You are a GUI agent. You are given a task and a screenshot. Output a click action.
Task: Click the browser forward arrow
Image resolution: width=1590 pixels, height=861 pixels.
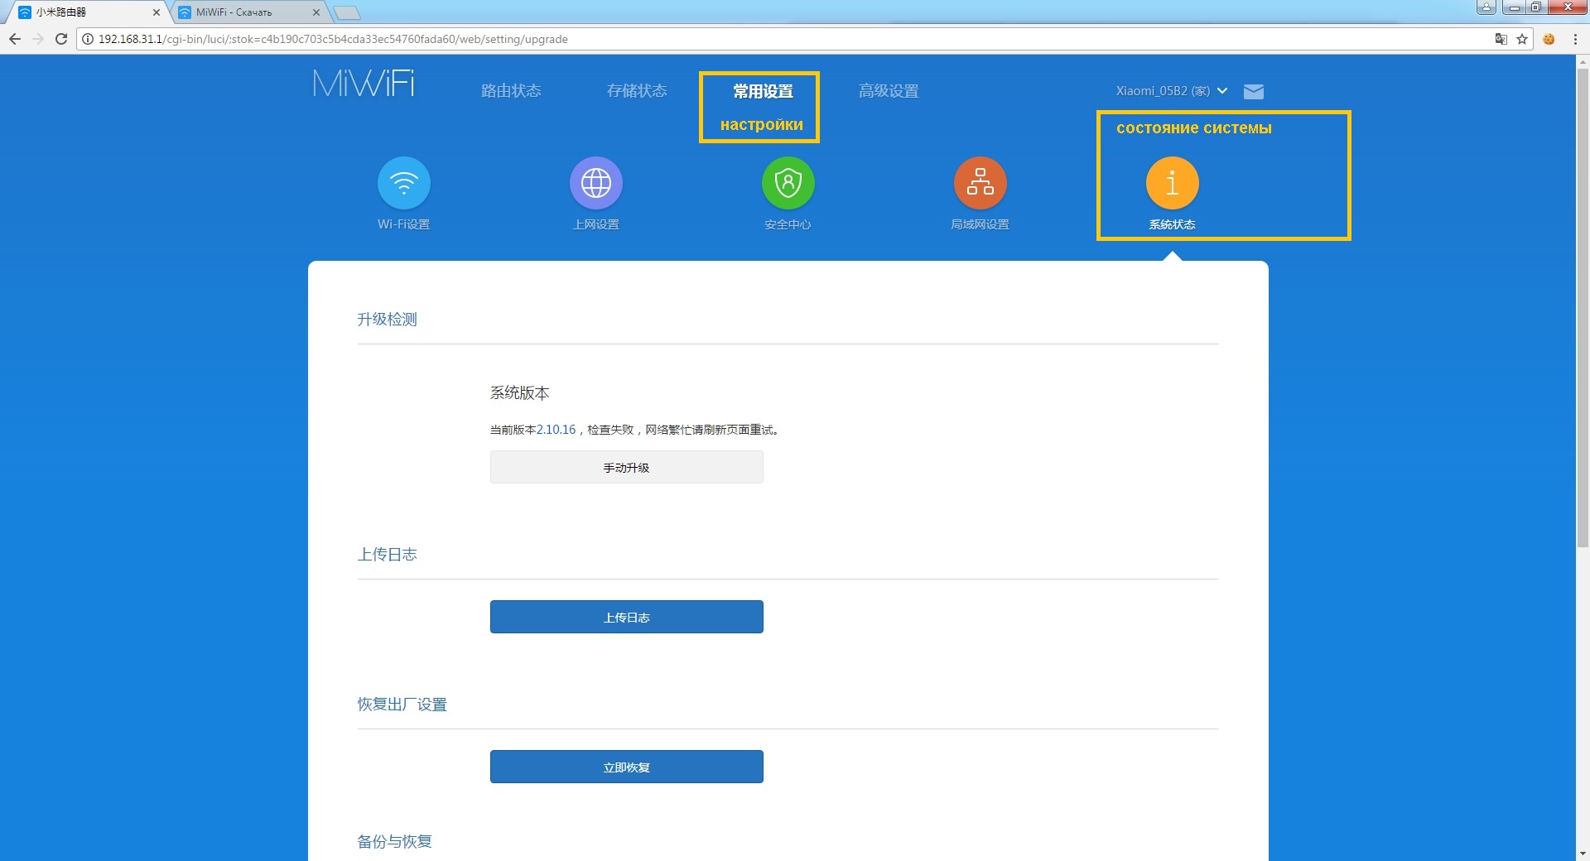[x=38, y=39]
